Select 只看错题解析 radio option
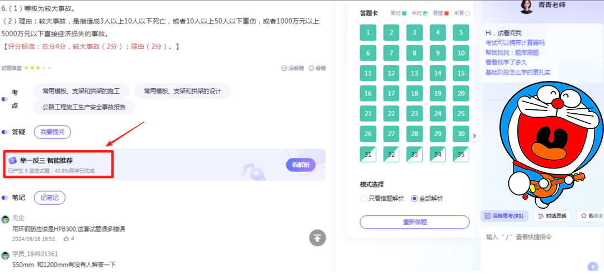This screenshot has width=604, height=274. click(x=364, y=198)
